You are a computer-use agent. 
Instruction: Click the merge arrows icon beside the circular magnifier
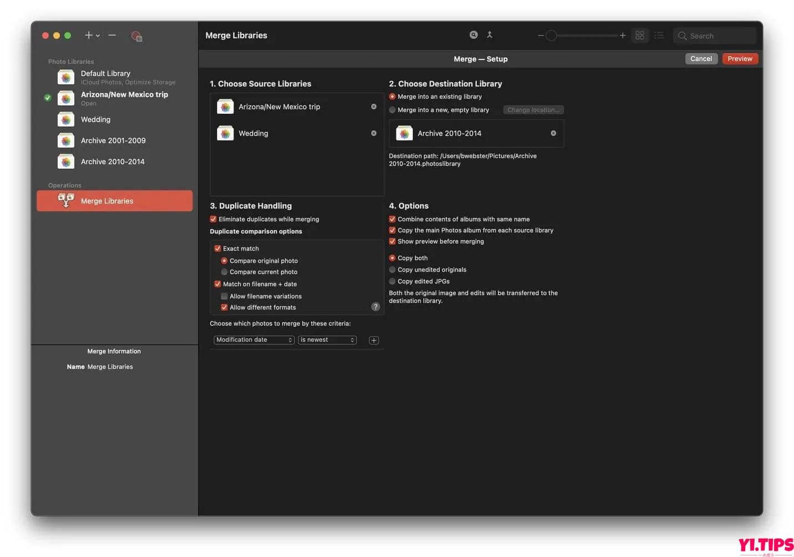click(x=490, y=35)
